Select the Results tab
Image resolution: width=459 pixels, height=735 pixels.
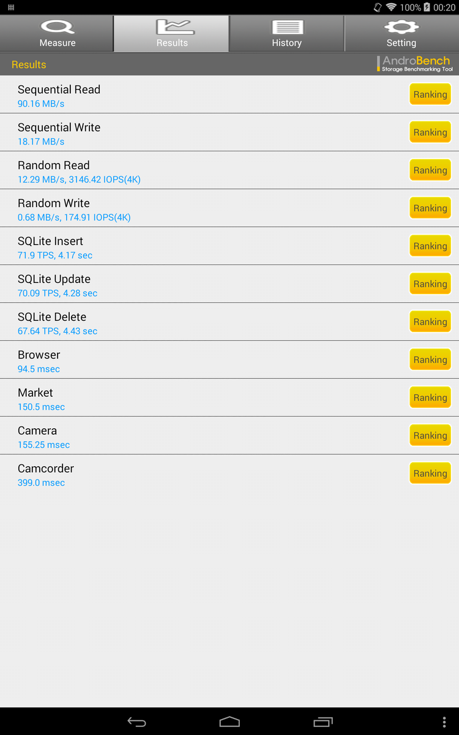coord(172,34)
